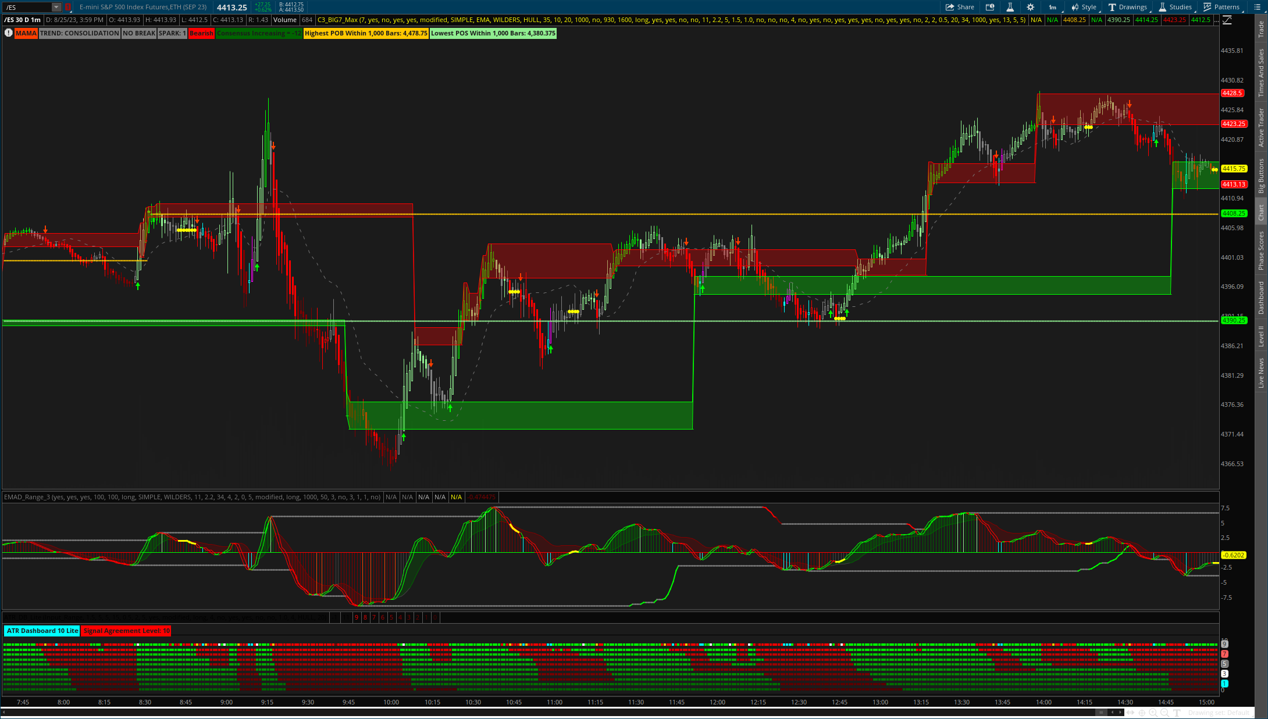Open the price alert calendar icon
Image resolution: width=1268 pixels, height=719 pixels.
tap(990, 7)
